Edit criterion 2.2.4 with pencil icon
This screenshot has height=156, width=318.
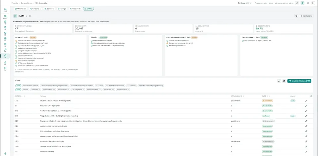pos(306,136)
